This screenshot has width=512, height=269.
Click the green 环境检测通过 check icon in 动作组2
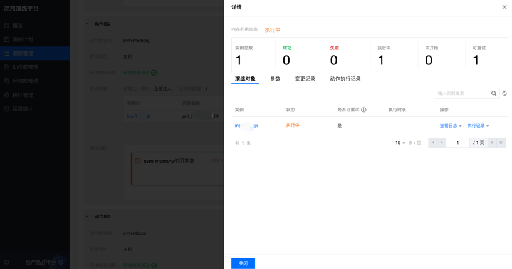154,73
